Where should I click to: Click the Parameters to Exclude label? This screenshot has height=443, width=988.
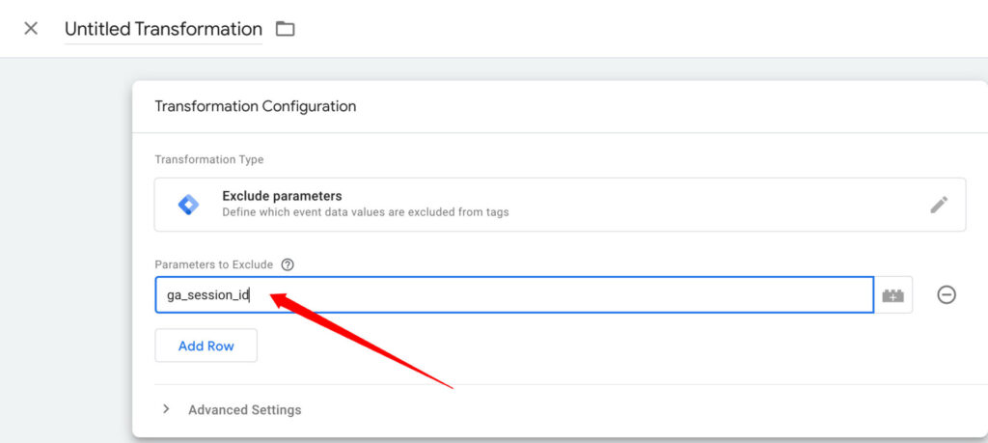214,264
